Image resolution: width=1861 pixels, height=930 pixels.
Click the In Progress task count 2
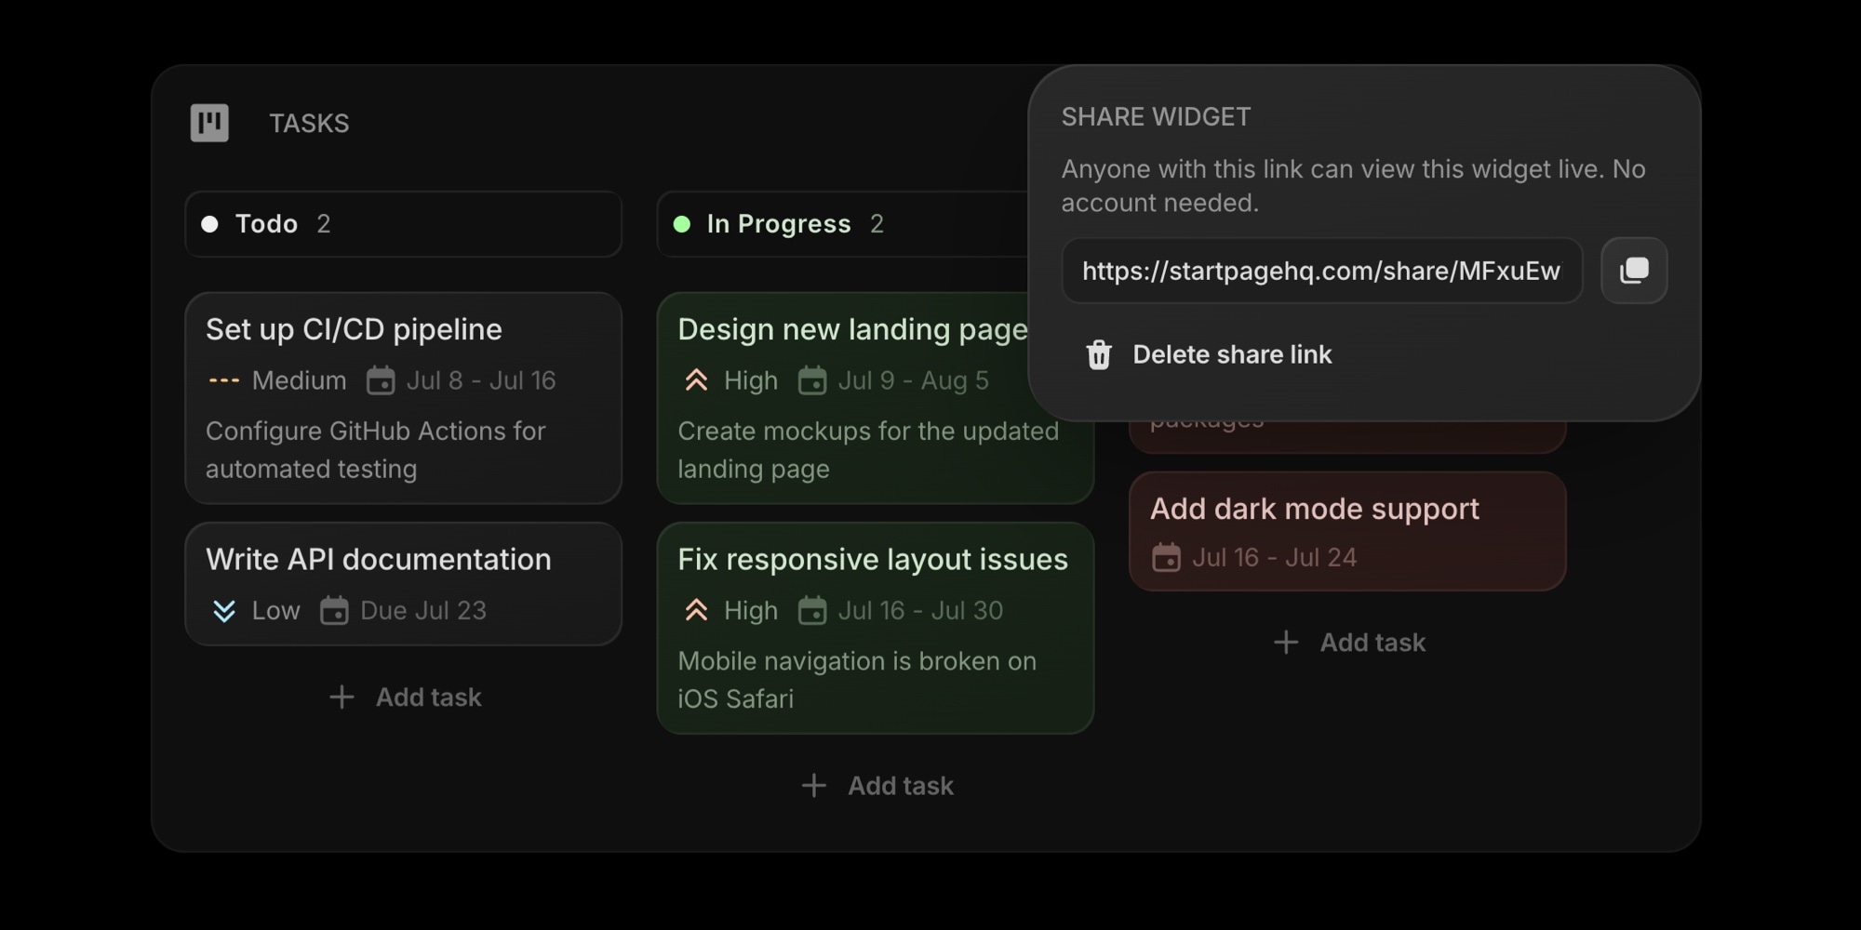click(877, 224)
